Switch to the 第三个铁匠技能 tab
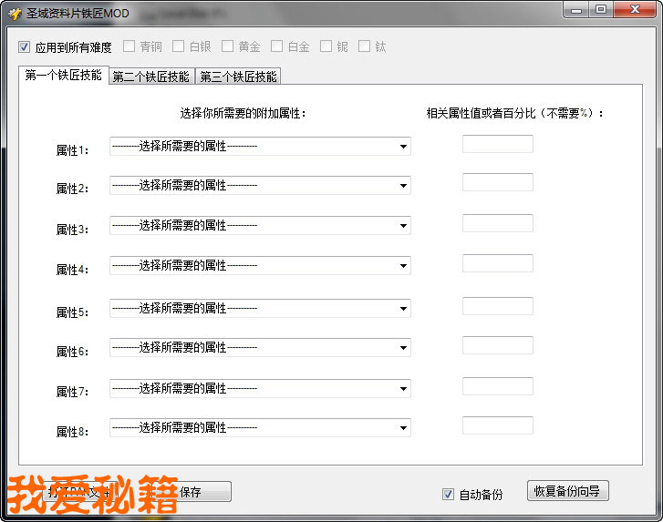The width and height of the screenshot is (663, 522). pyautogui.click(x=238, y=77)
